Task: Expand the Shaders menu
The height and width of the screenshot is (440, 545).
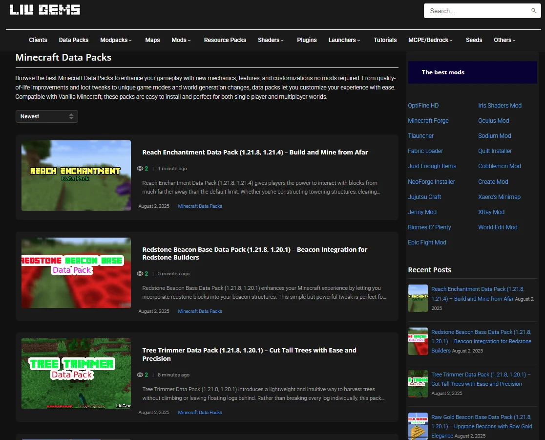Action: pos(271,40)
